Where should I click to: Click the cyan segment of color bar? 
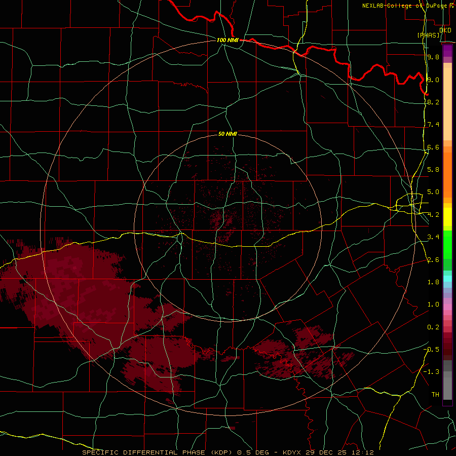pyautogui.click(x=447, y=279)
